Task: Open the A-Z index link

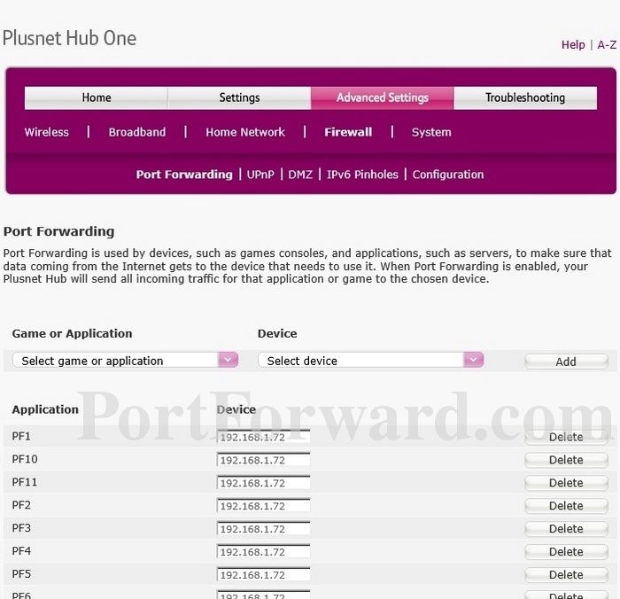Action: (607, 44)
